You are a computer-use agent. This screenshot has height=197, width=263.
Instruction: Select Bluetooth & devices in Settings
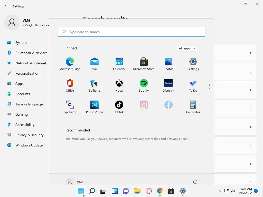coord(27,53)
